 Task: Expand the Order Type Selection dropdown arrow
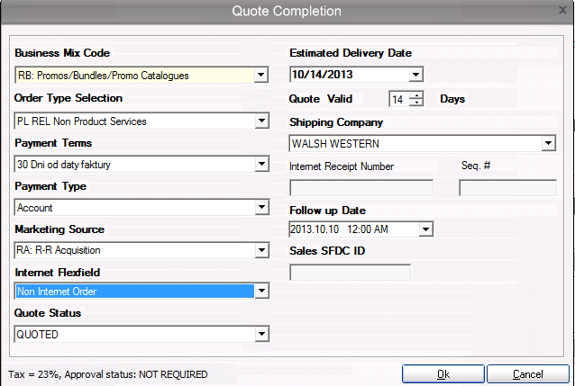tap(261, 121)
